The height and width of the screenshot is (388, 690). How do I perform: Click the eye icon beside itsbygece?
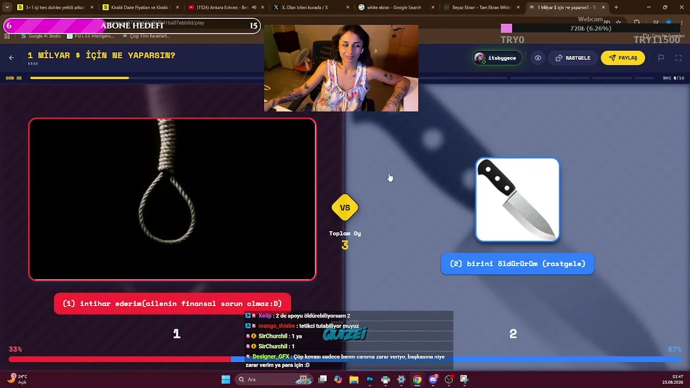(x=538, y=58)
